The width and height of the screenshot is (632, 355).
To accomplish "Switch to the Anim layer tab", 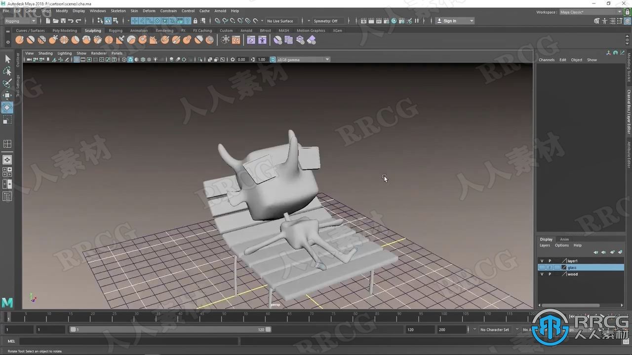I will pyautogui.click(x=564, y=239).
